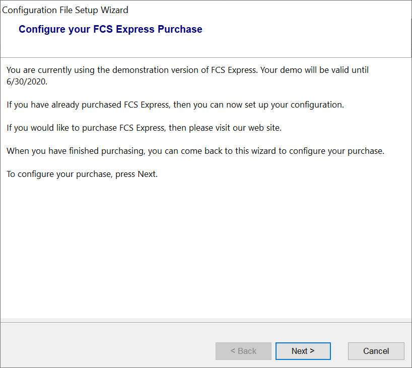Click the word "Wizard" in the window title
This screenshot has width=412, height=368.
[114, 10]
